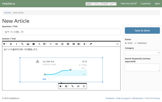Delete the selected image with trash icon
Image resolution: width=162 pixels, height=102 pixels.
tap(84, 86)
